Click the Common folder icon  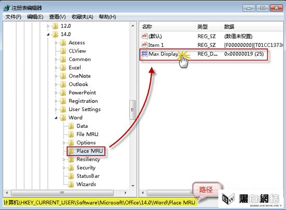point(63,59)
